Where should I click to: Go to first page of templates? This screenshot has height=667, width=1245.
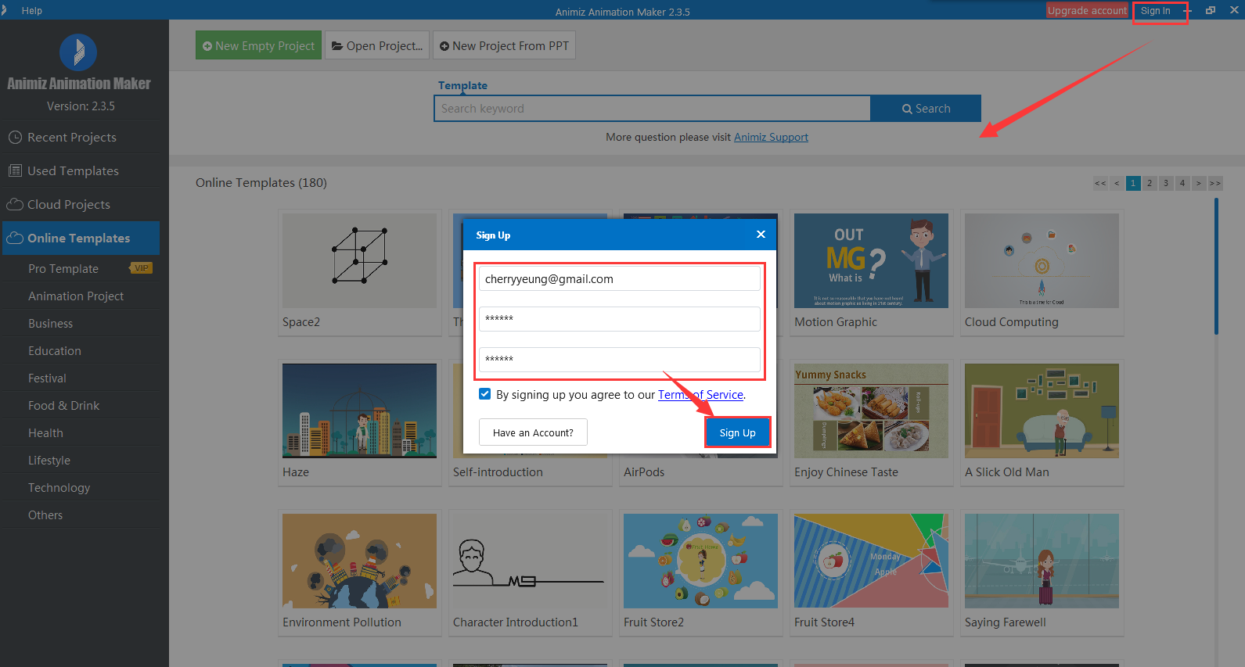tap(1100, 183)
